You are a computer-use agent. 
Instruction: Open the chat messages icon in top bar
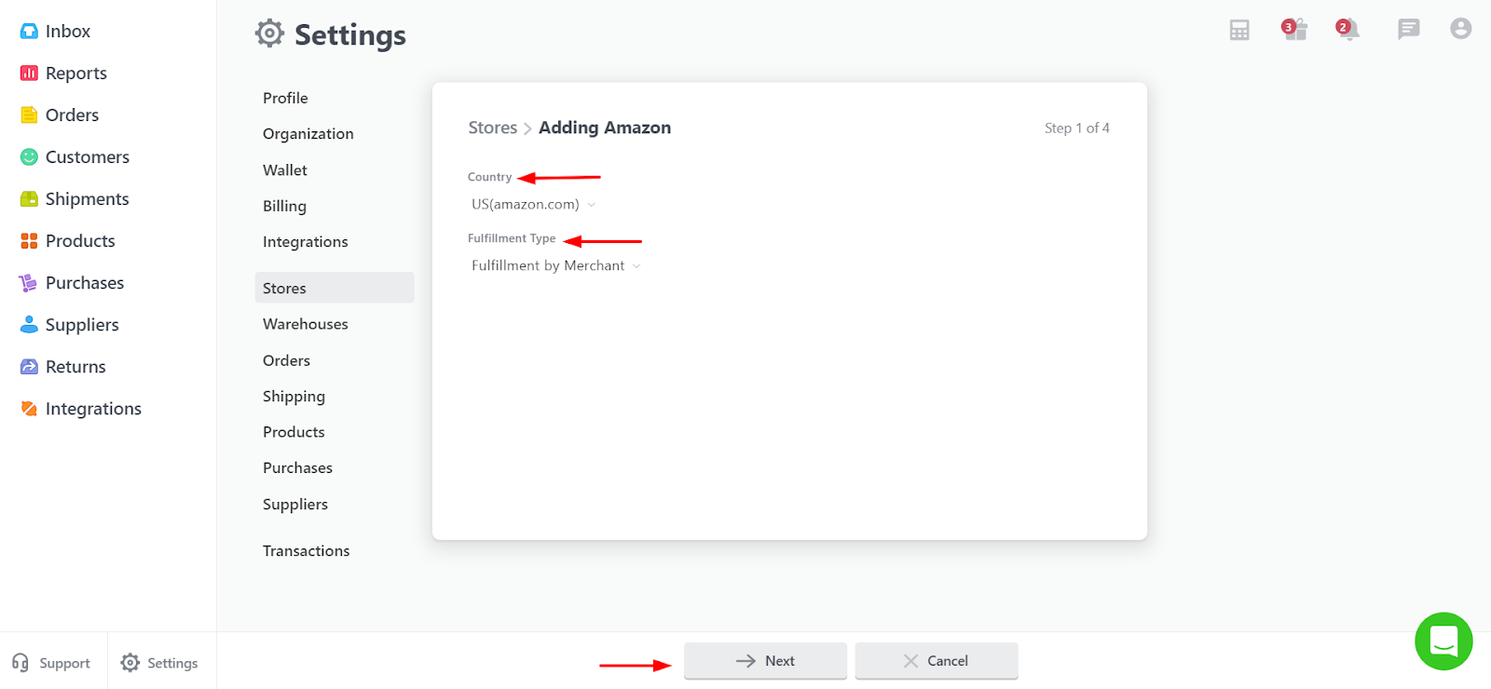pos(1408,29)
